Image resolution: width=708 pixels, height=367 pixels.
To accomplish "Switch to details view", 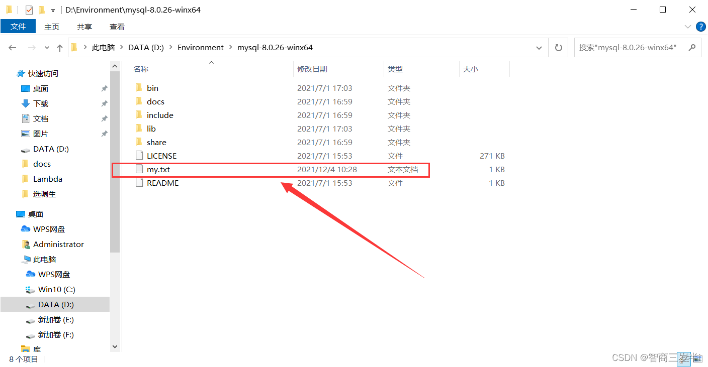I will [685, 359].
